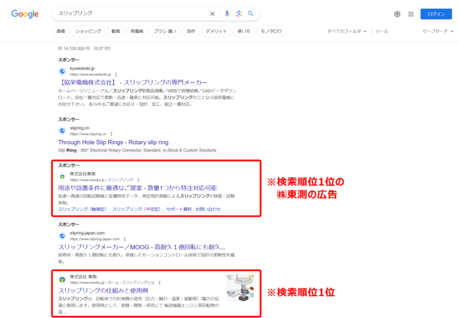Select the 発電機 filter chip
This screenshot has width=459, height=318.
coord(136,31)
